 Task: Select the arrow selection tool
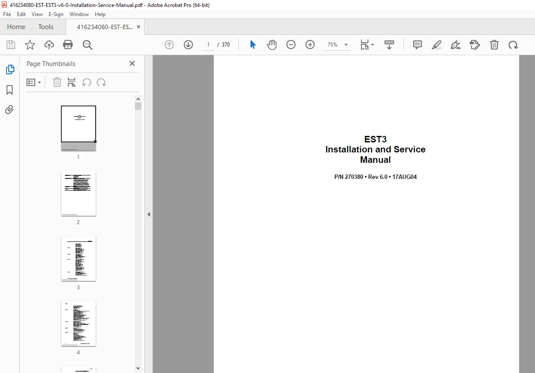pos(253,45)
